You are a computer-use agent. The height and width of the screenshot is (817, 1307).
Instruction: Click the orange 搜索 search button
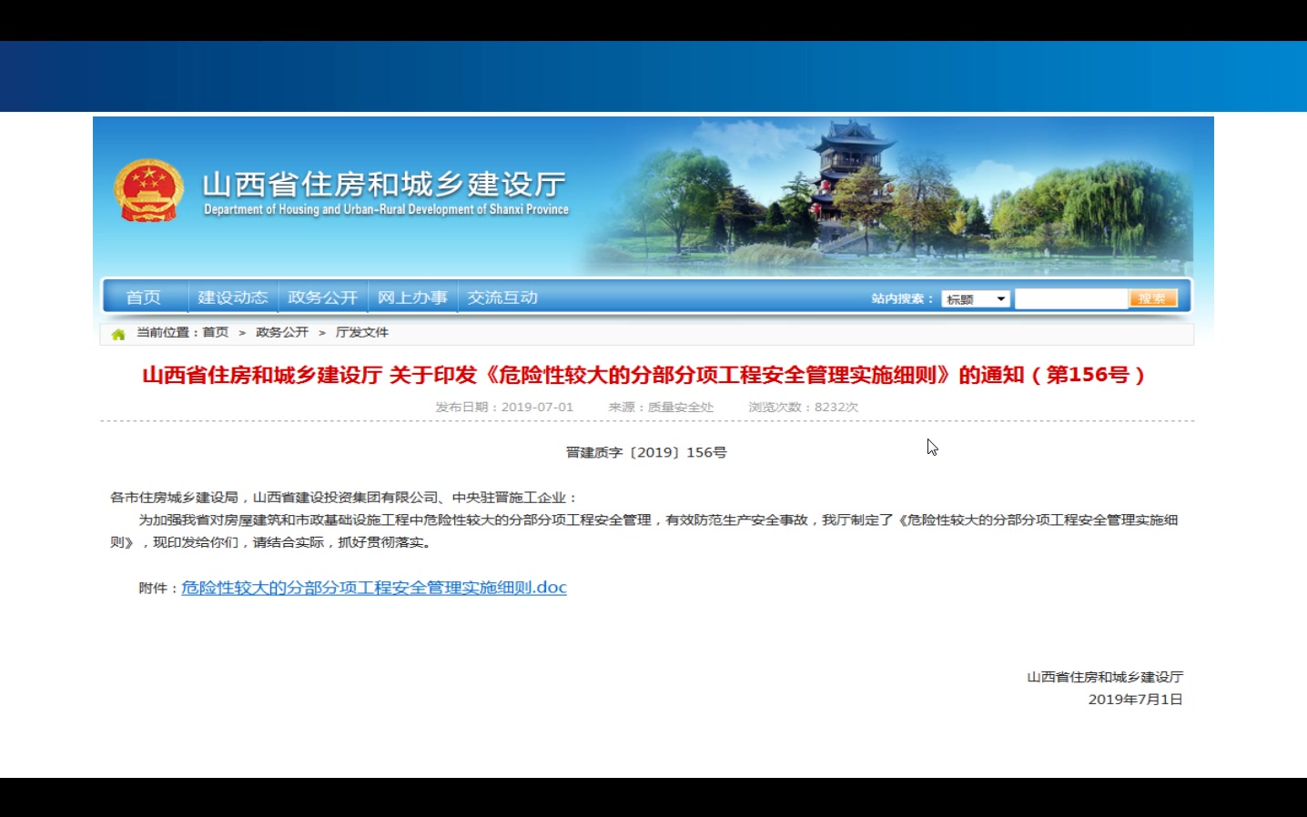[x=1153, y=298]
